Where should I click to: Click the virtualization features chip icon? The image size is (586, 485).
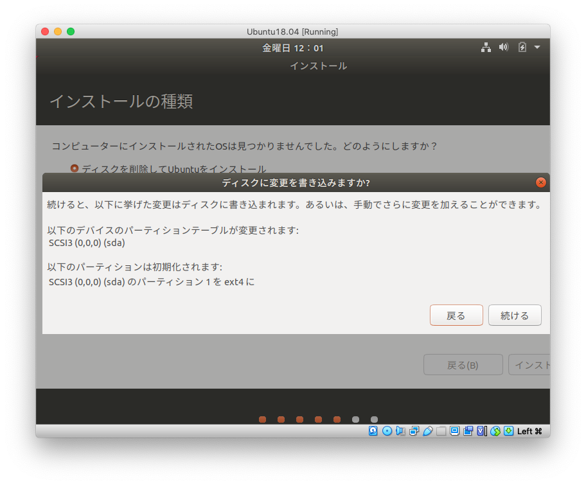482,431
